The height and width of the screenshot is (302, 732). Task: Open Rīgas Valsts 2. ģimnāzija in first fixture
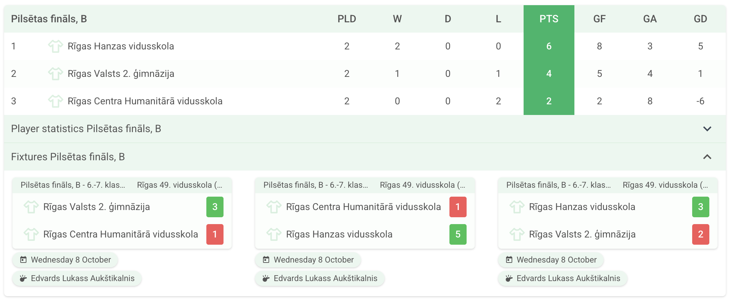click(x=96, y=207)
